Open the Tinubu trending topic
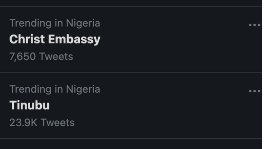266x149 pixels. (x=30, y=106)
